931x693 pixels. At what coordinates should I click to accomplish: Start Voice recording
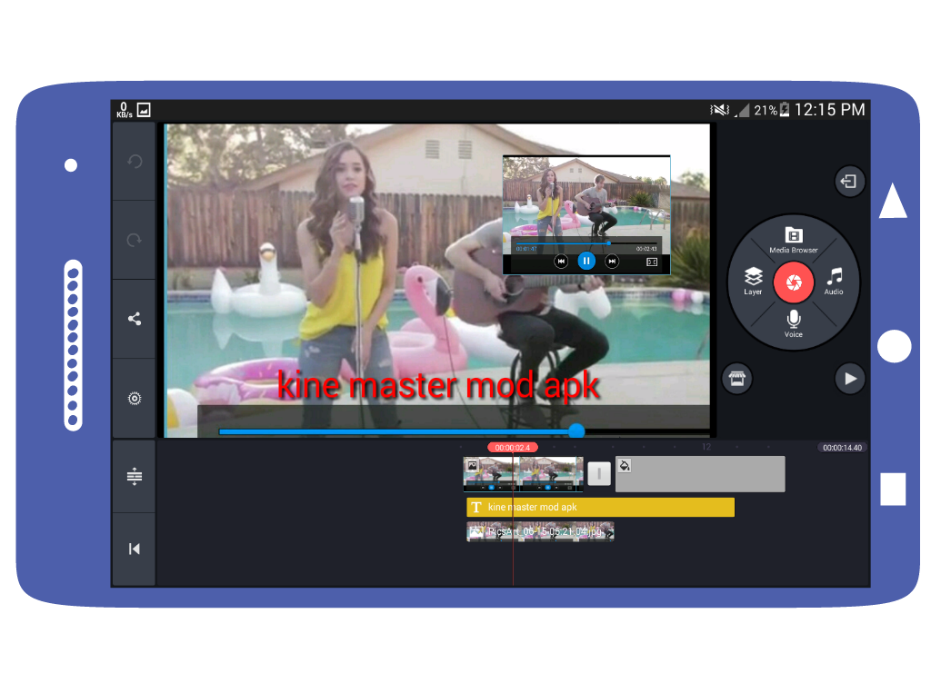tap(793, 324)
